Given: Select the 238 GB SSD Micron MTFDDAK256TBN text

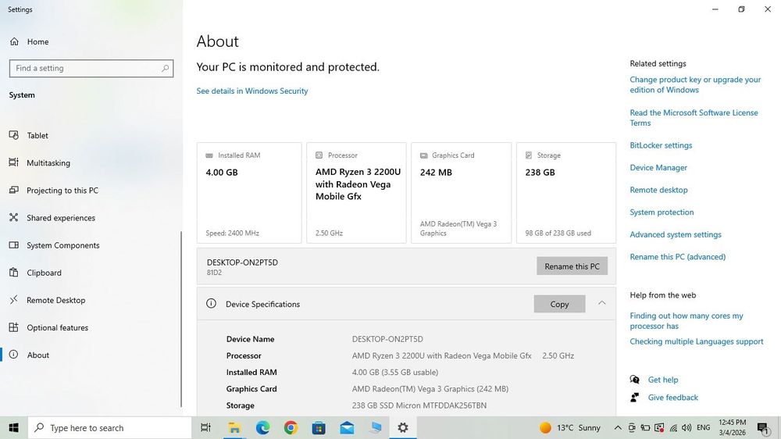Looking at the screenshot, I should coord(419,405).
